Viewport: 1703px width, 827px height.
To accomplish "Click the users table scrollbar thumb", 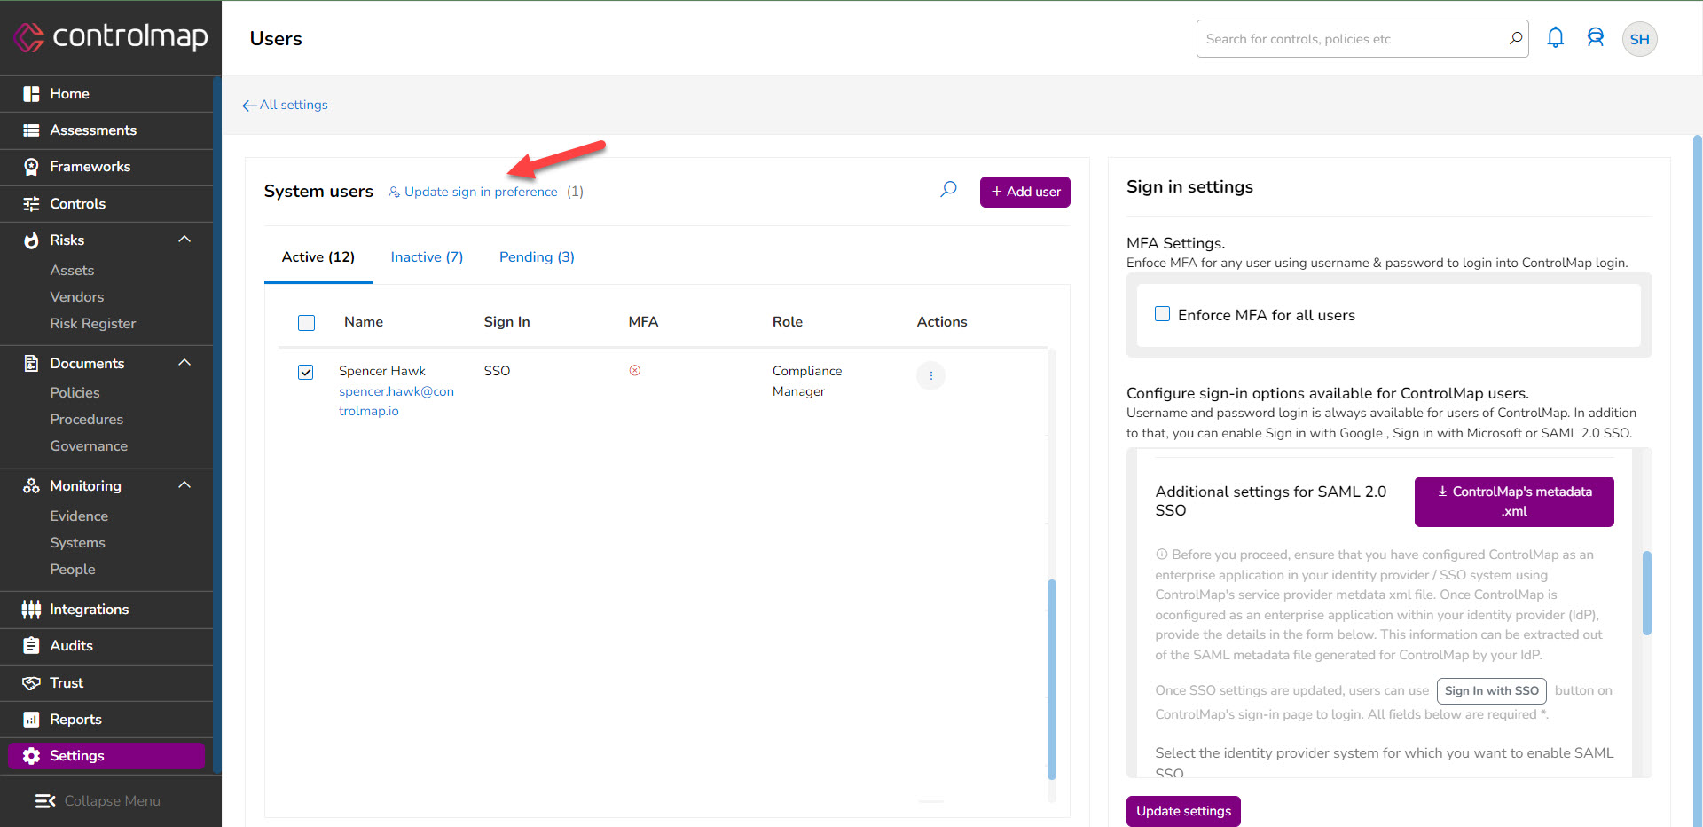I will (x=1052, y=679).
